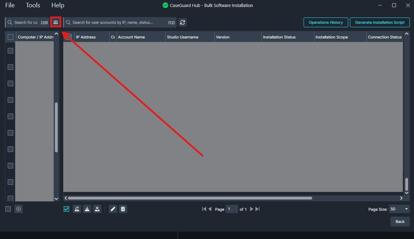Image resolution: width=414 pixels, height=239 pixels.
Task: Click the Operations History button
Action: coord(326,22)
